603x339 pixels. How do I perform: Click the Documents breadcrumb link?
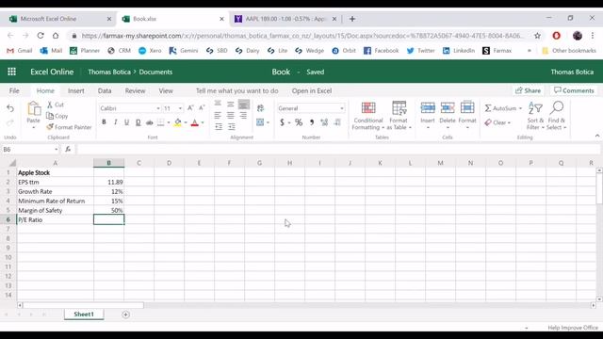point(155,72)
